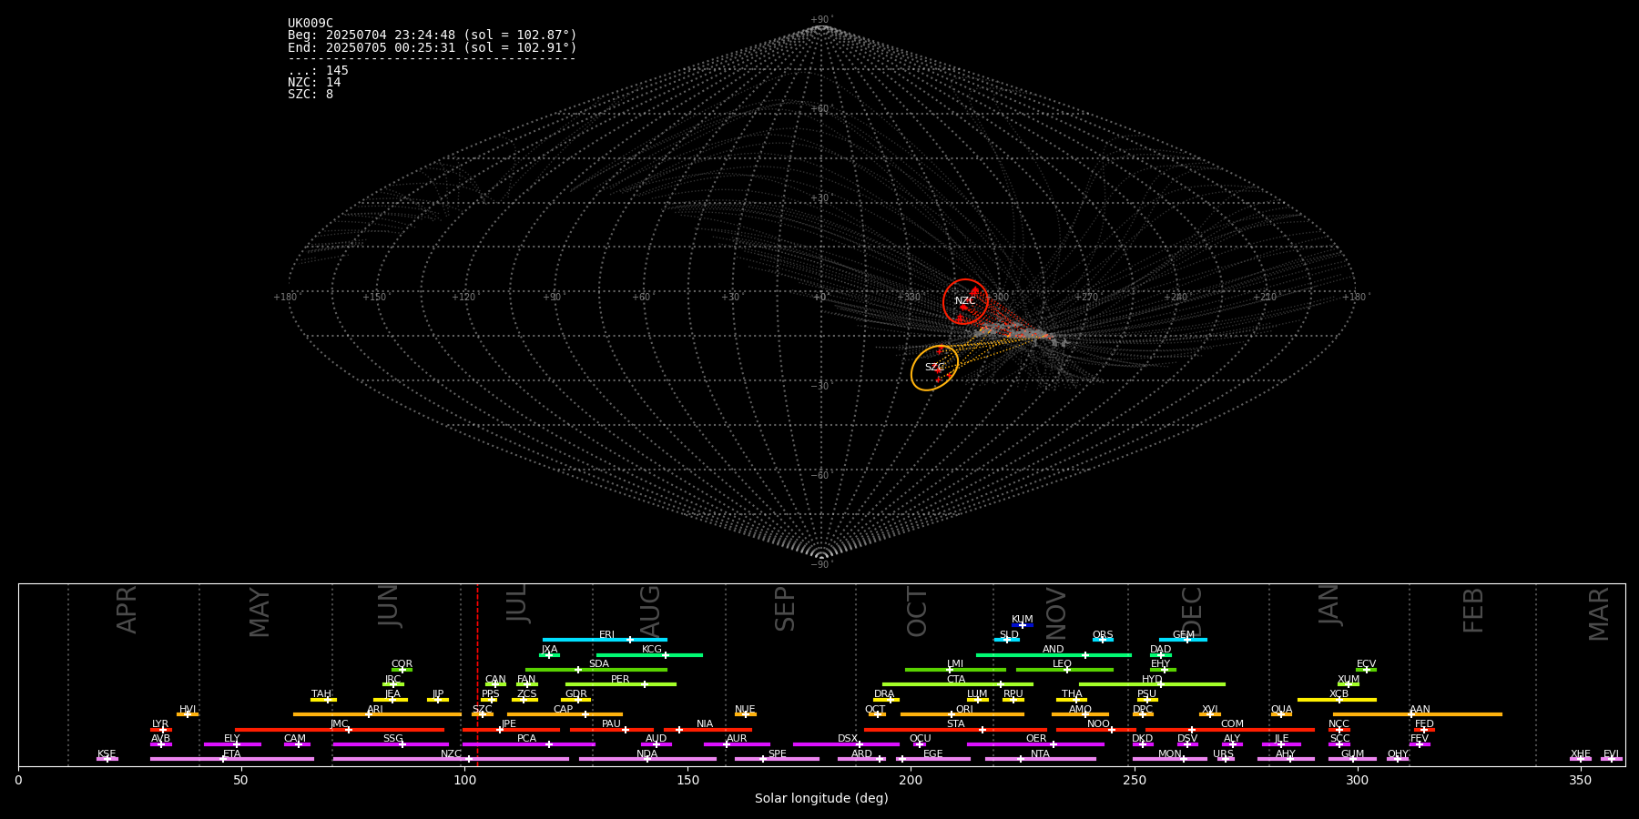Click the JMC red shower bar
This screenshot has width=1639, height=819.
click(x=340, y=730)
